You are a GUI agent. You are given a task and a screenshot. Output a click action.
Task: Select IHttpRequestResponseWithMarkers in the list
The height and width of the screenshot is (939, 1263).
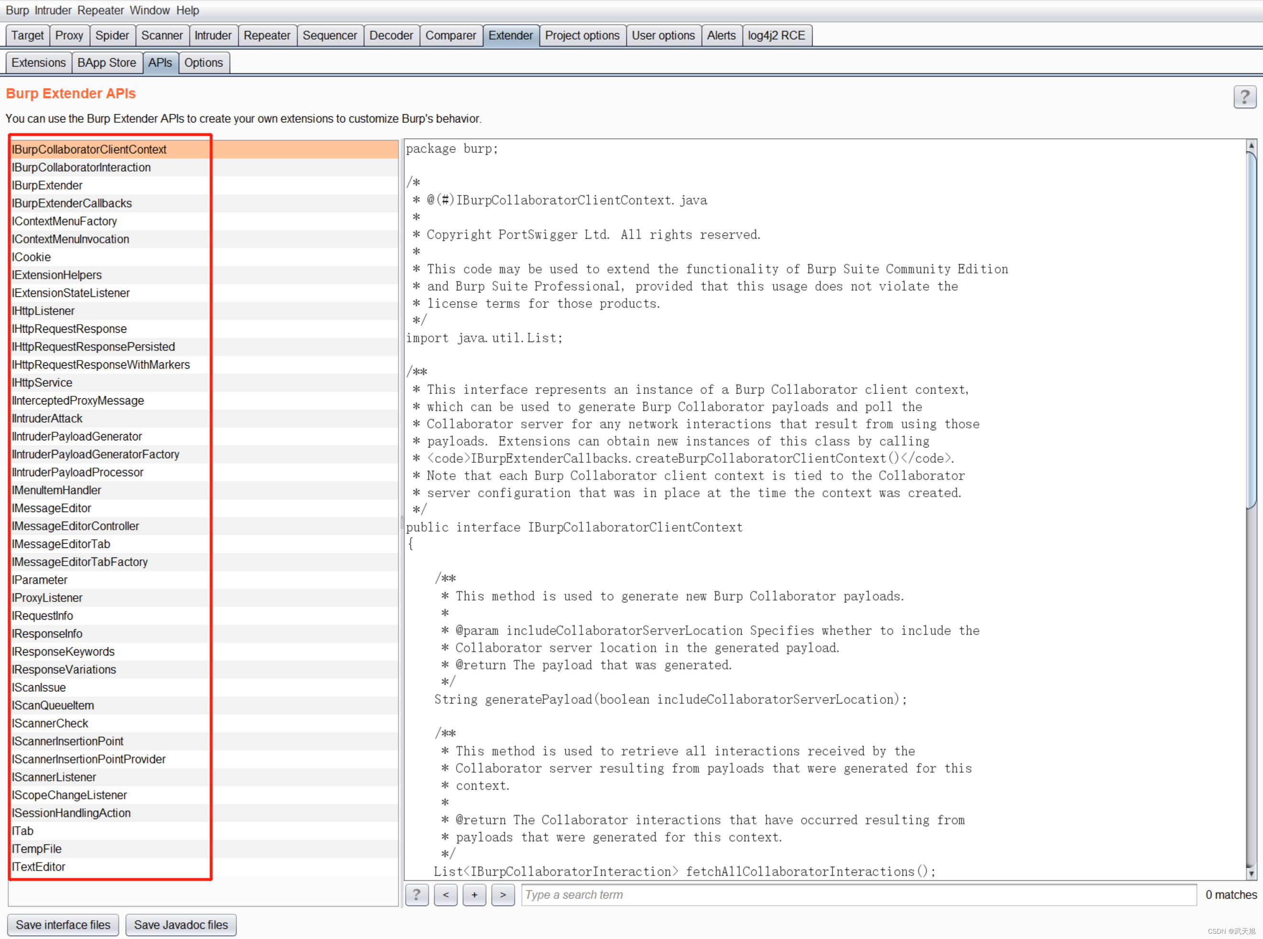pyautogui.click(x=204, y=365)
